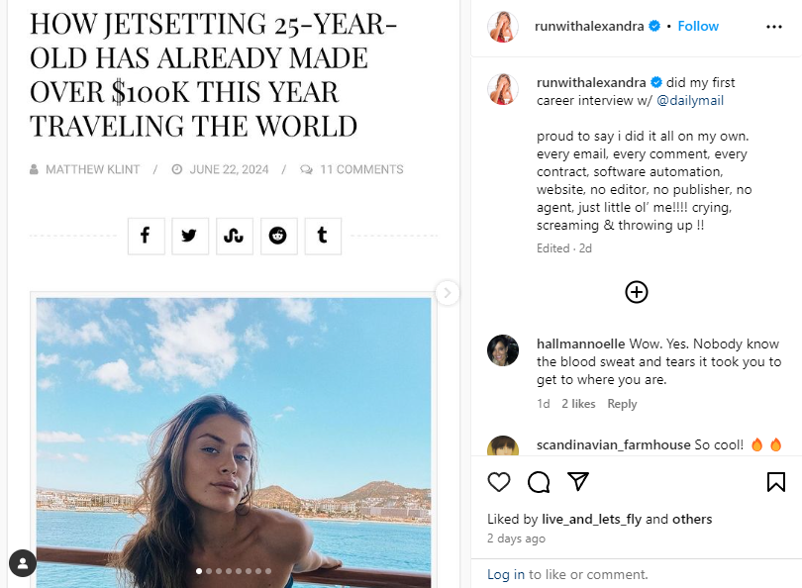Go to the next carousel image arrow
This screenshot has height=588, width=802.
pyautogui.click(x=448, y=292)
